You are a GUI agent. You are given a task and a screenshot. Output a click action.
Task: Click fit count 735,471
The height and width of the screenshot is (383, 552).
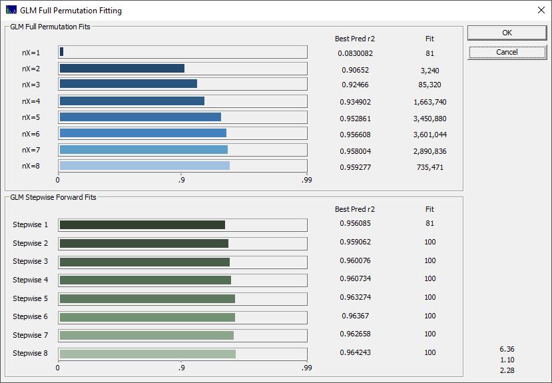click(x=430, y=167)
